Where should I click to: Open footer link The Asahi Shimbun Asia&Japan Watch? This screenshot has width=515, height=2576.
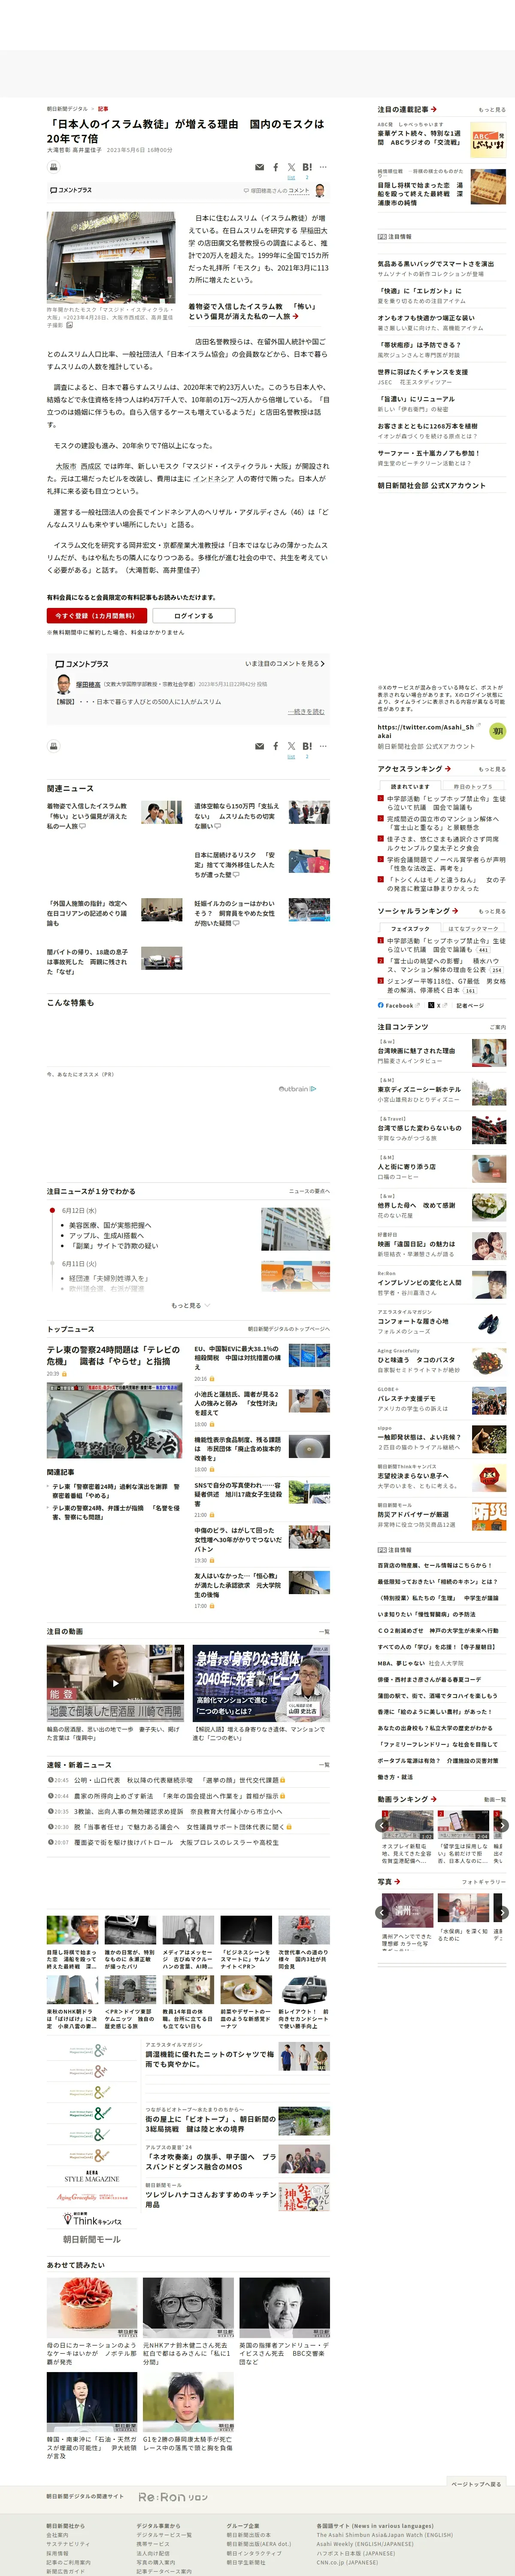384,2535
